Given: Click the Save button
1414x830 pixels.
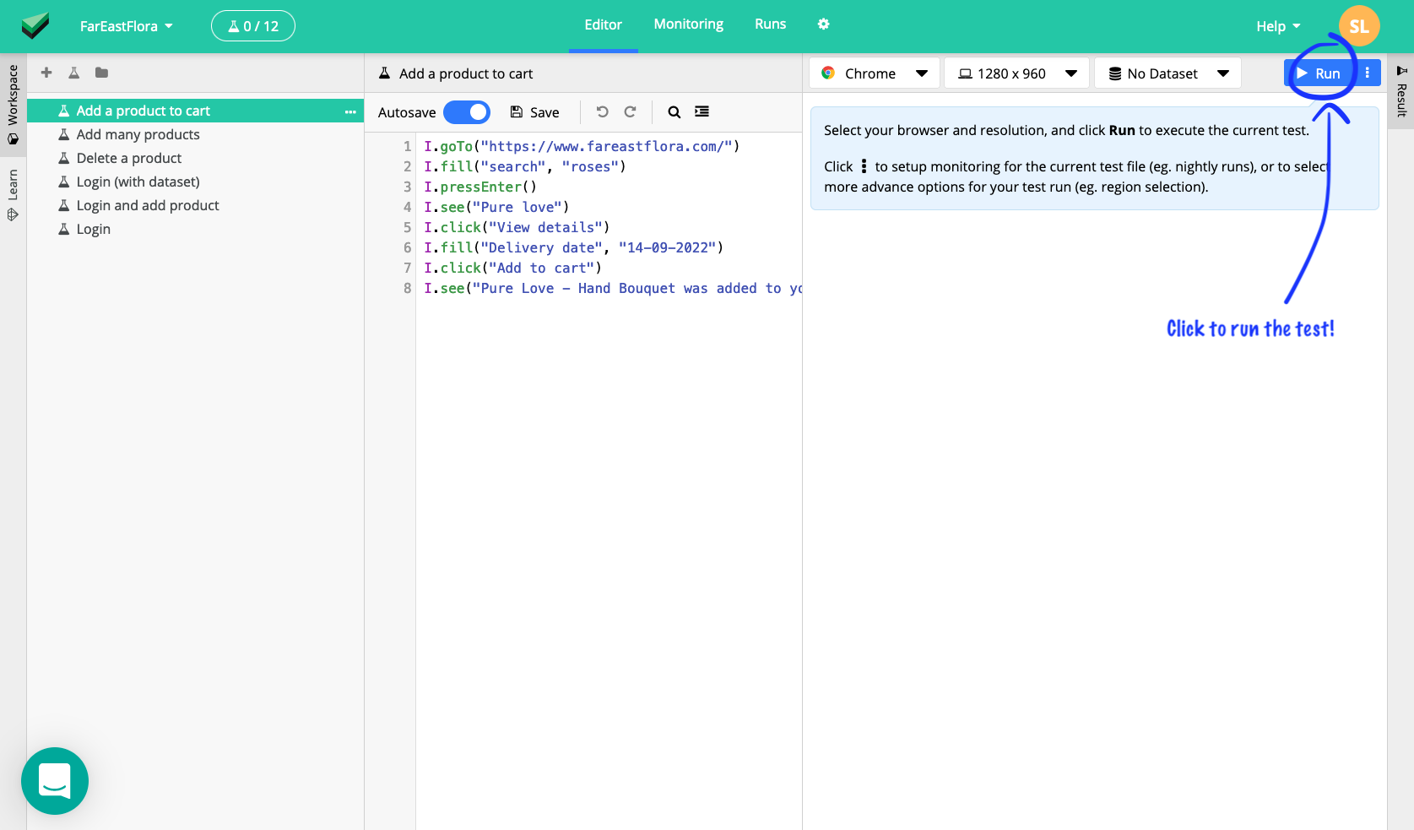Looking at the screenshot, I should (x=535, y=112).
